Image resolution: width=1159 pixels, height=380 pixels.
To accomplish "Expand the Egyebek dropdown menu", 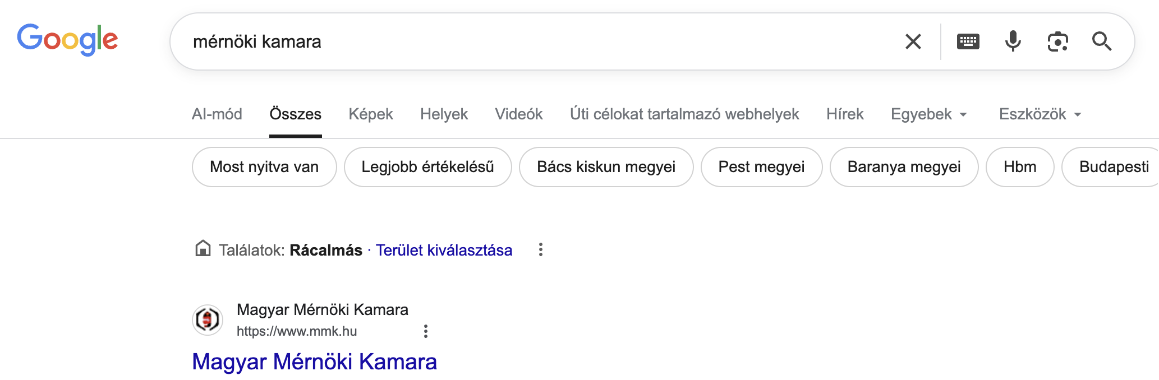I will click(928, 114).
